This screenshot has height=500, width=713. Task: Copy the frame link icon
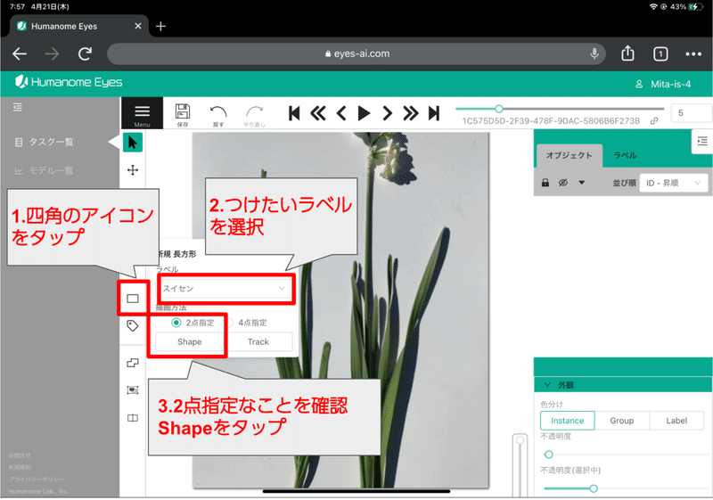tap(654, 121)
